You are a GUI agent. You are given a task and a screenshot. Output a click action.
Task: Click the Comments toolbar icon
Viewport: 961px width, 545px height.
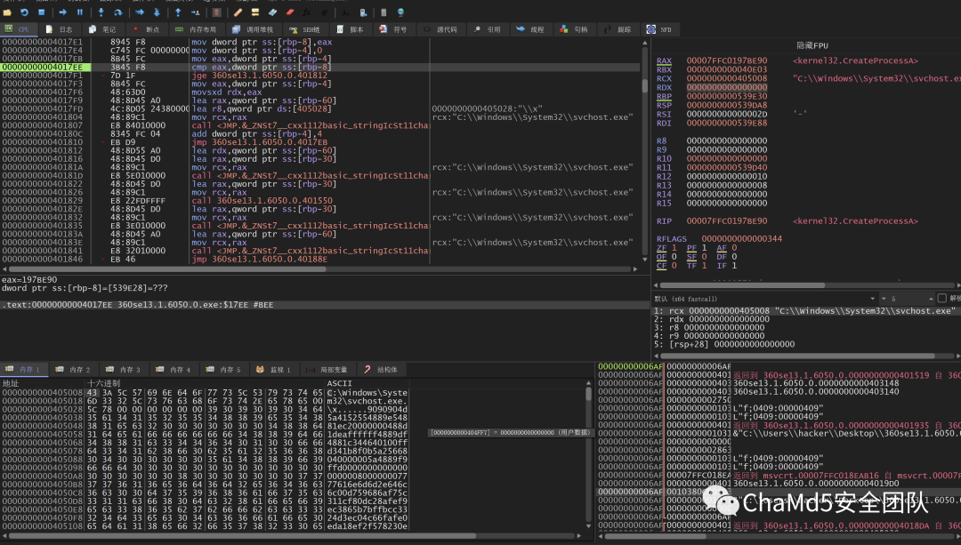click(x=255, y=12)
